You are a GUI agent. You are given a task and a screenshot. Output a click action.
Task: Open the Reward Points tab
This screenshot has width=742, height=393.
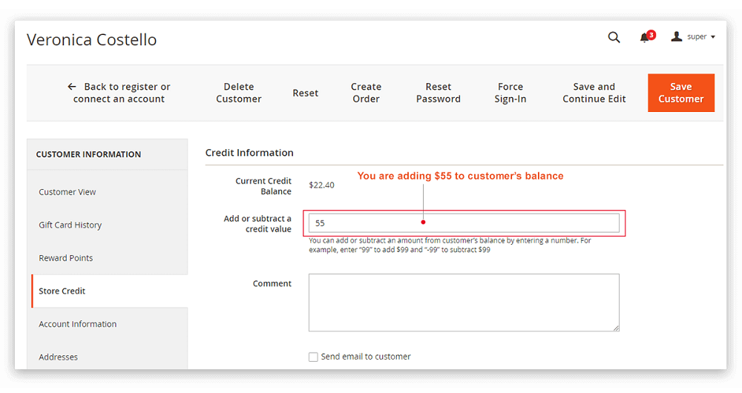66,258
